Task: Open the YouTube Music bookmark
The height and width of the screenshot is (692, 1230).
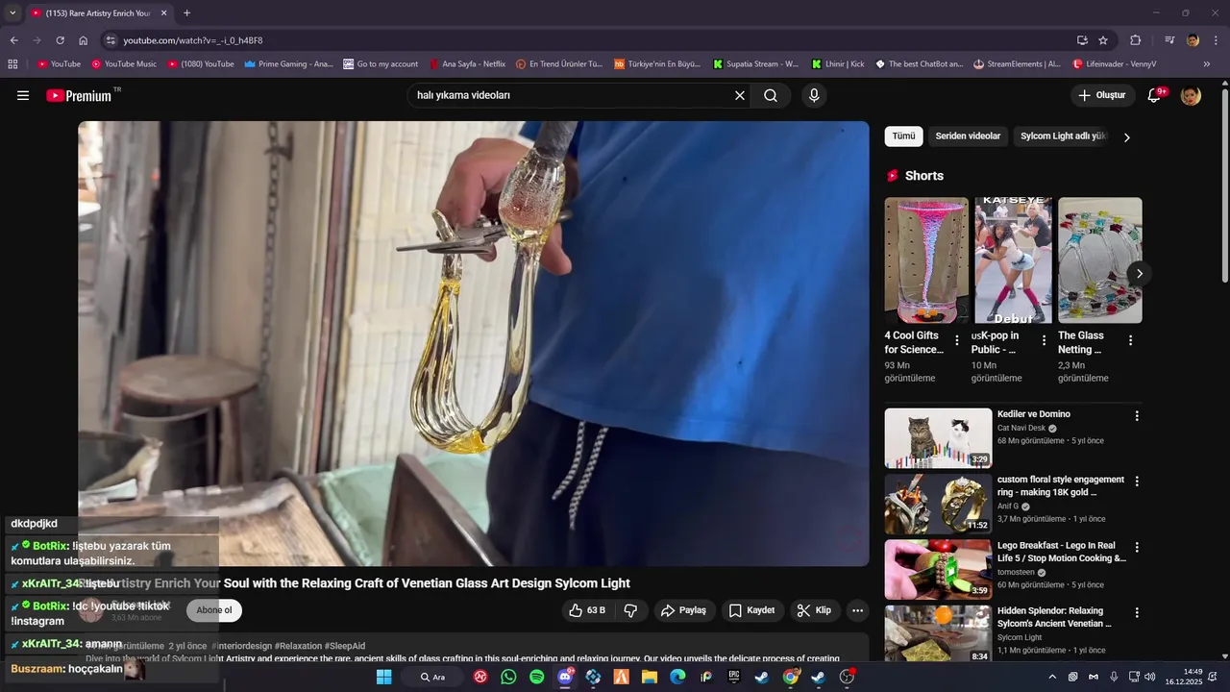Action: (x=123, y=64)
